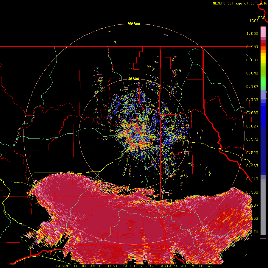
Task: Click the 0.573 legend value
Action: click(252, 139)
